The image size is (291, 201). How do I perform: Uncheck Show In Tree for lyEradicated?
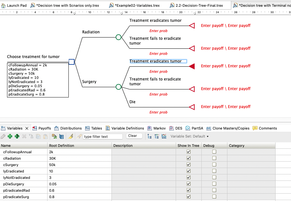189,171
